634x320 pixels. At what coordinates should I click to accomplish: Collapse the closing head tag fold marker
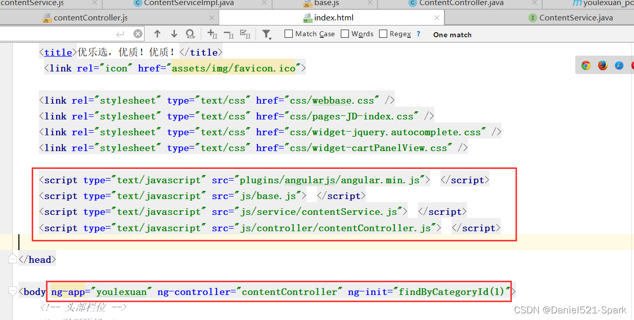(x=13, y=259)
